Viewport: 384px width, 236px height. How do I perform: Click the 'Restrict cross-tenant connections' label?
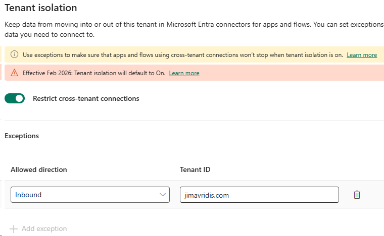pos(86,99)
